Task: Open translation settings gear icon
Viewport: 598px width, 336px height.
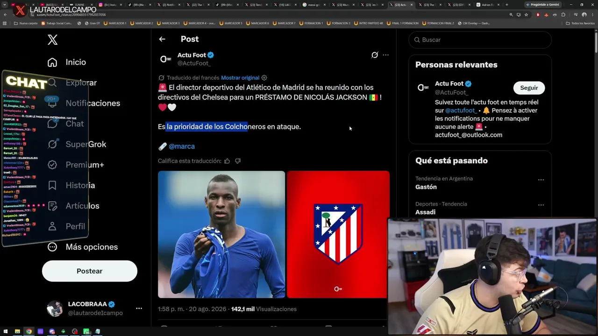Action: point(264,78)
